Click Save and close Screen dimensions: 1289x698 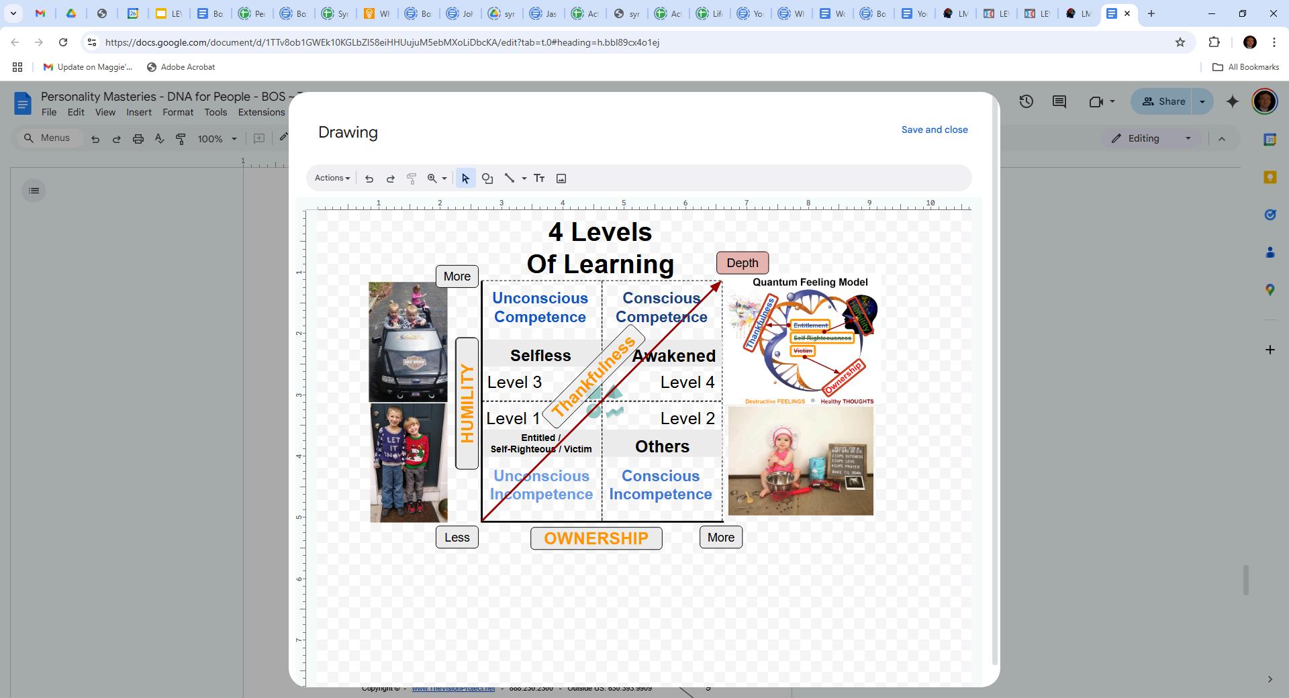935,130
